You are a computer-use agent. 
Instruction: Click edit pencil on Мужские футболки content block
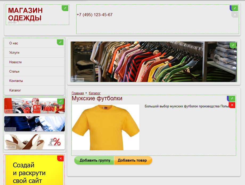[232, 98]
